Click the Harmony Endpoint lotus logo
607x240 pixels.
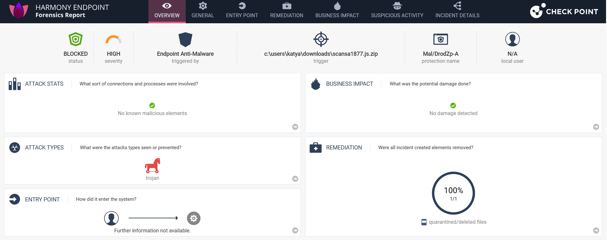(19, 11)
